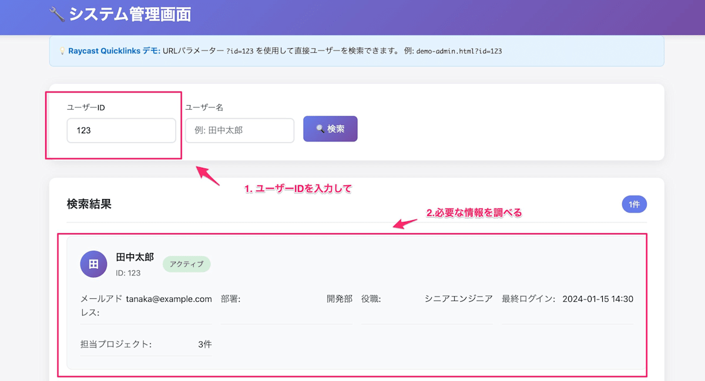705x381 pixels.
Task: Click the project count 3件
Action: click(x=205, y=345)
